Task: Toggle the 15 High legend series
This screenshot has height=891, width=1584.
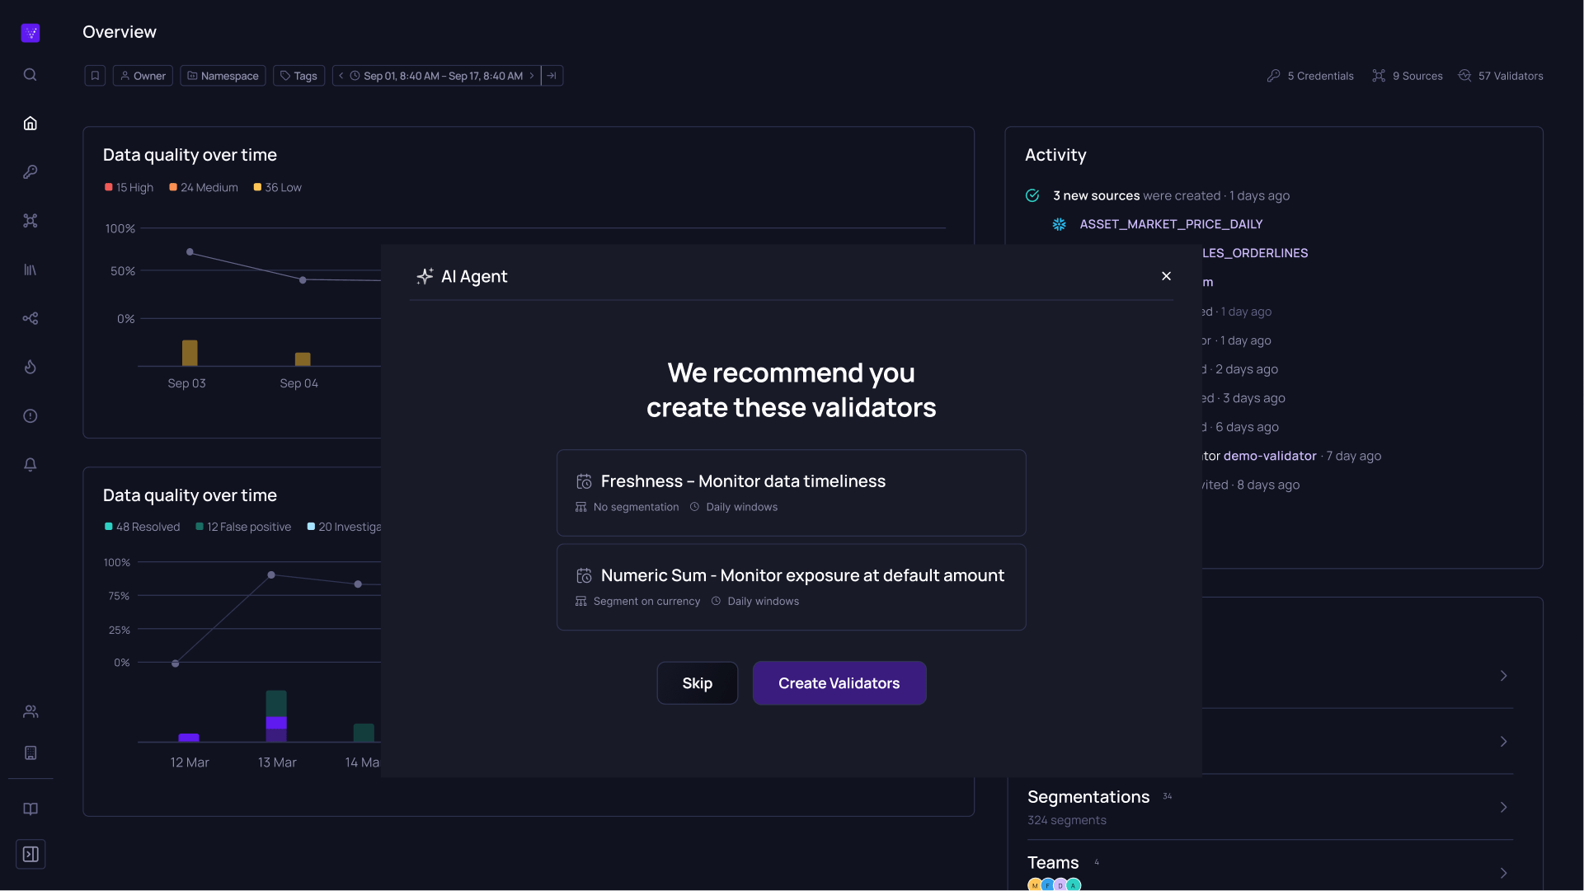Action: tap(129, 188)
